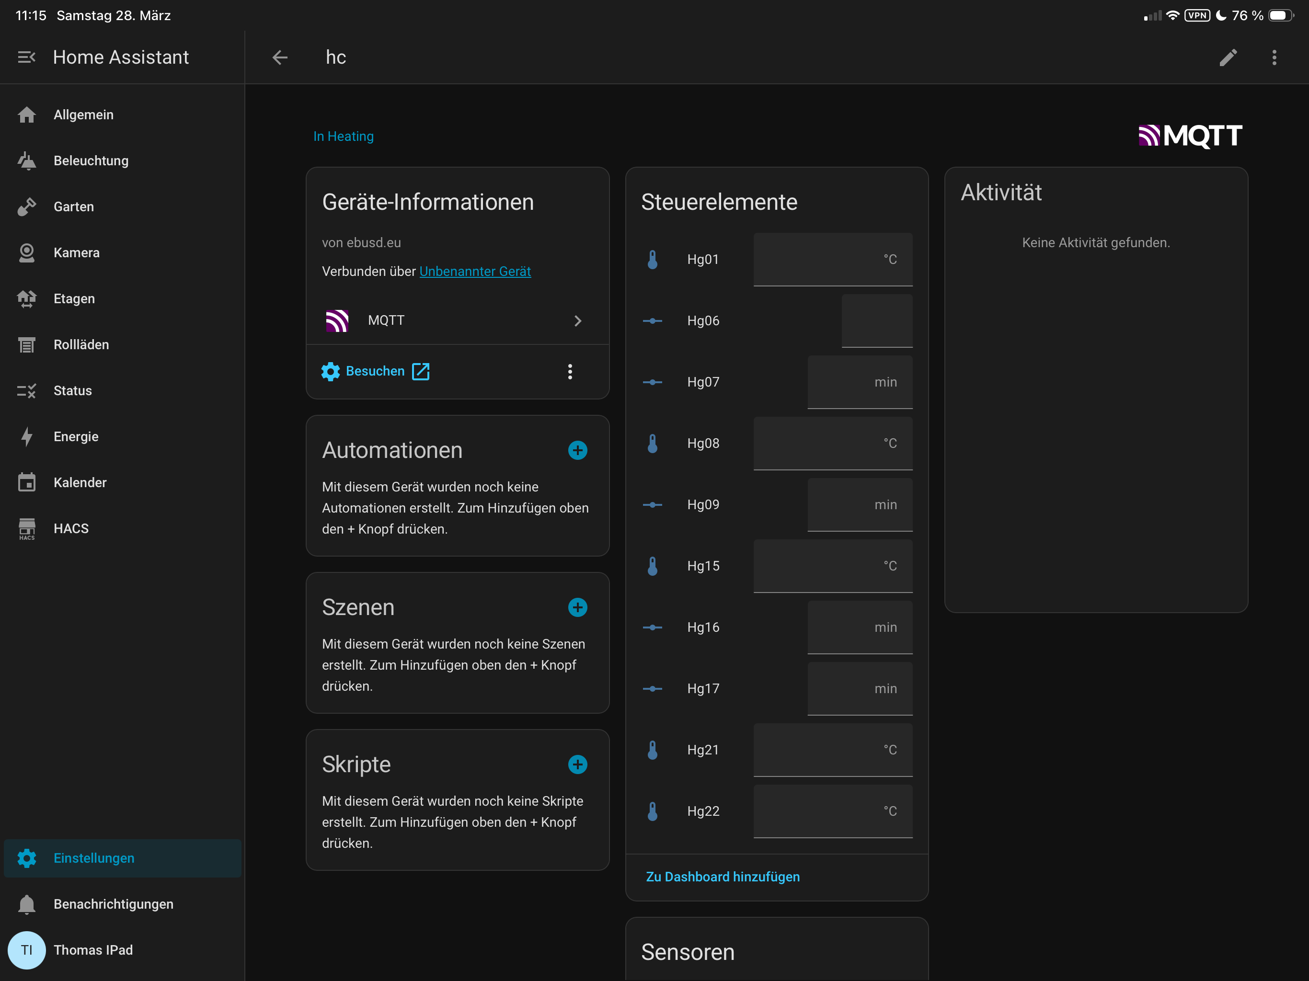This screenshot has width=1309, height=981.
Task: Open HACS store
Action: pos(123,528)
